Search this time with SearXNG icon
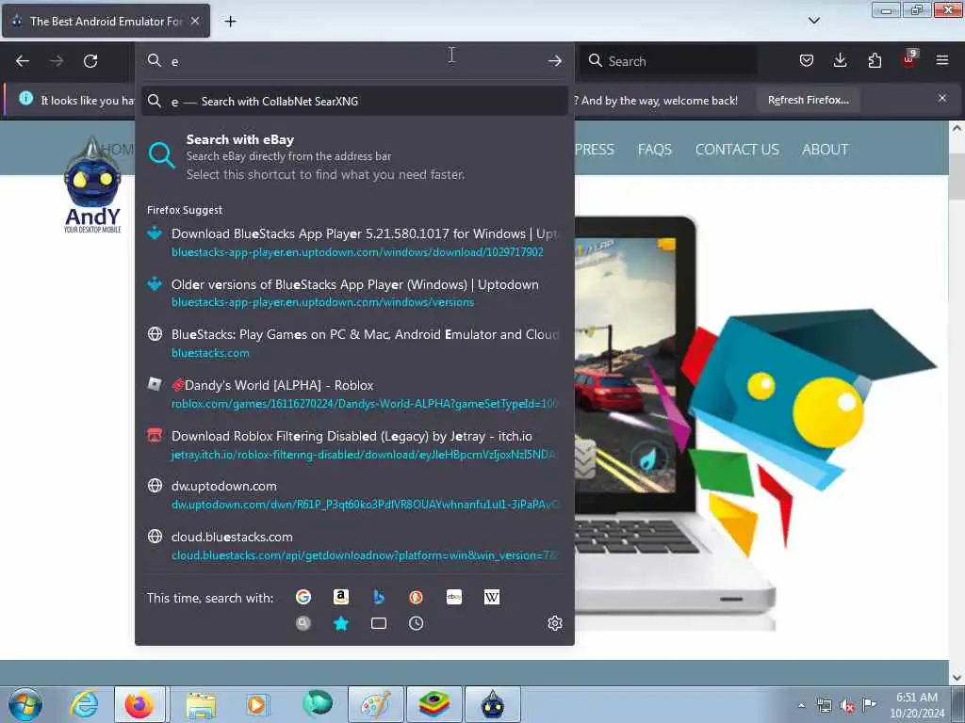Image resolution: width=965 pixels, height=723 pixels. tap(303, 623)
